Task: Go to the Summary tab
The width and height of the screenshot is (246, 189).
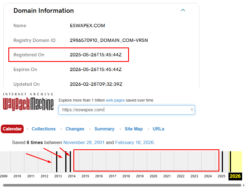Action: [x=104, y=129]
